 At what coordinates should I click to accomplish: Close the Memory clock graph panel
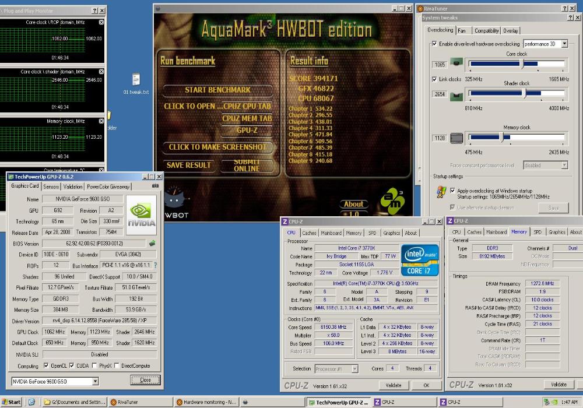(x=101, y=121)
